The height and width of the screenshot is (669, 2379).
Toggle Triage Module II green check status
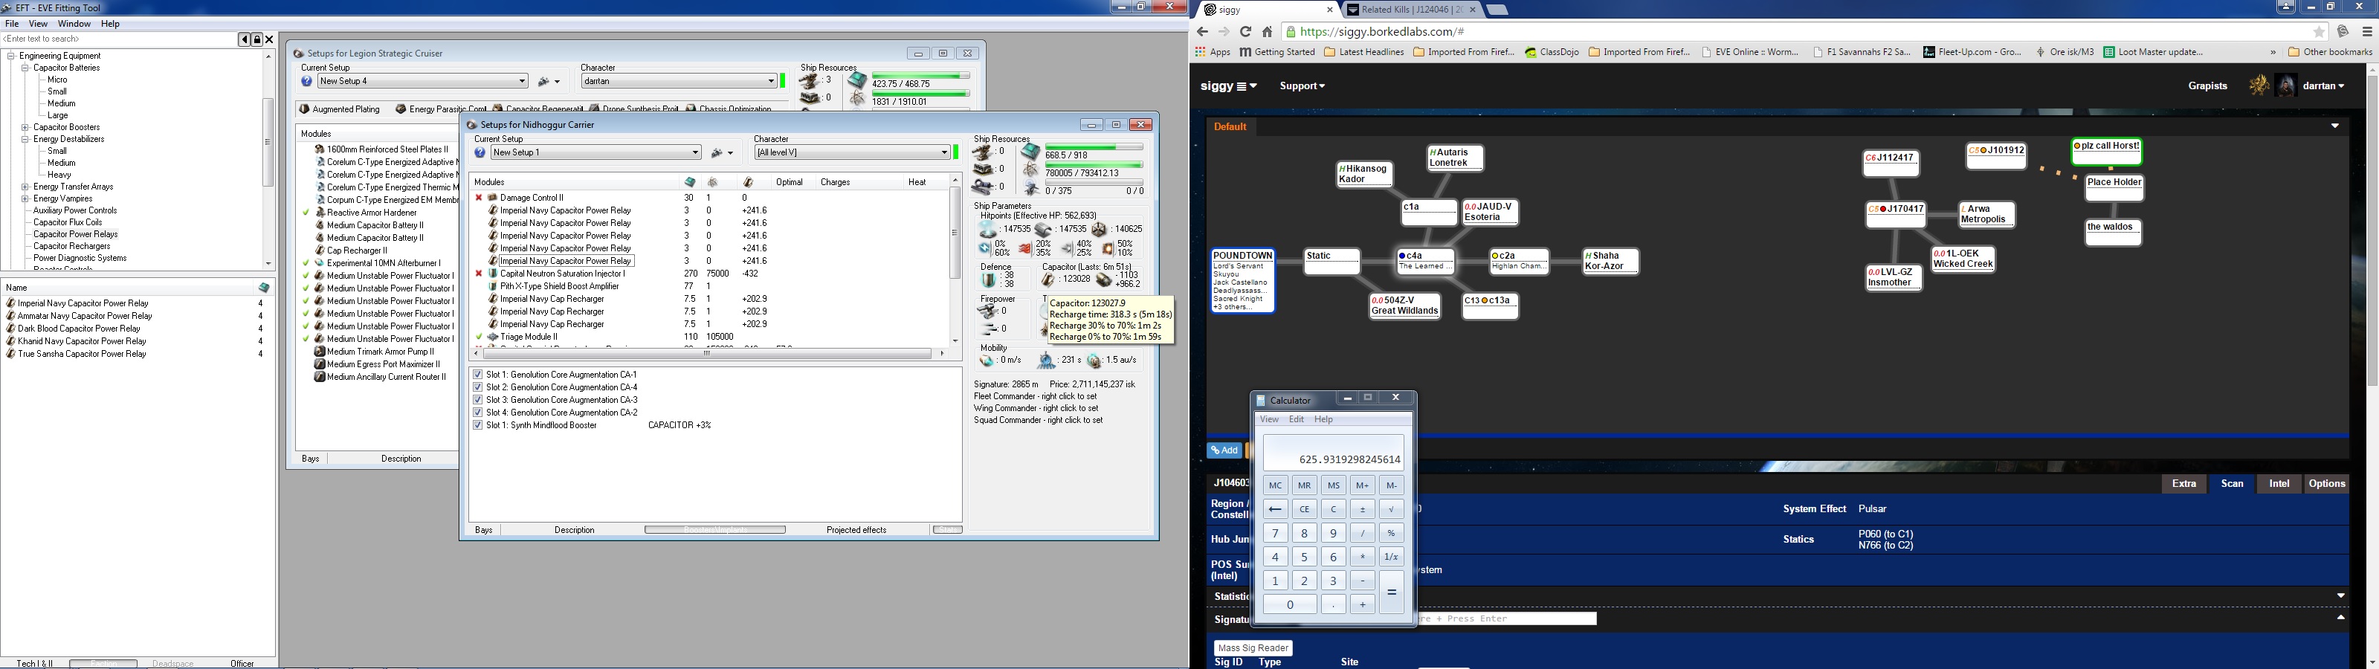tap(478, 337)
